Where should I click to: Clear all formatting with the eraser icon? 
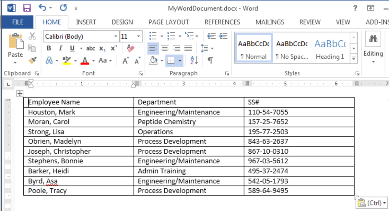[x=131, y=48]
